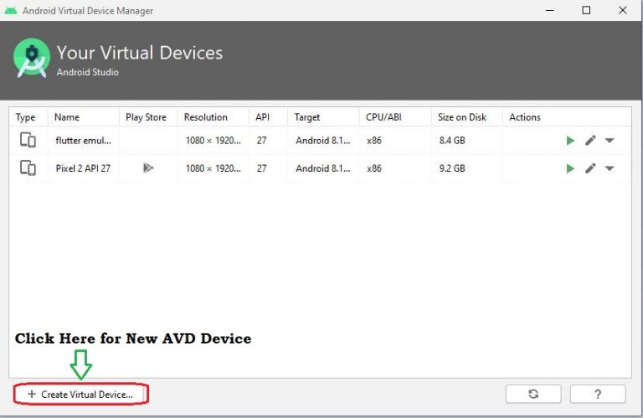Click the Pixel 2 device type icon
The image size is (643, 418).
coord(28,168)
